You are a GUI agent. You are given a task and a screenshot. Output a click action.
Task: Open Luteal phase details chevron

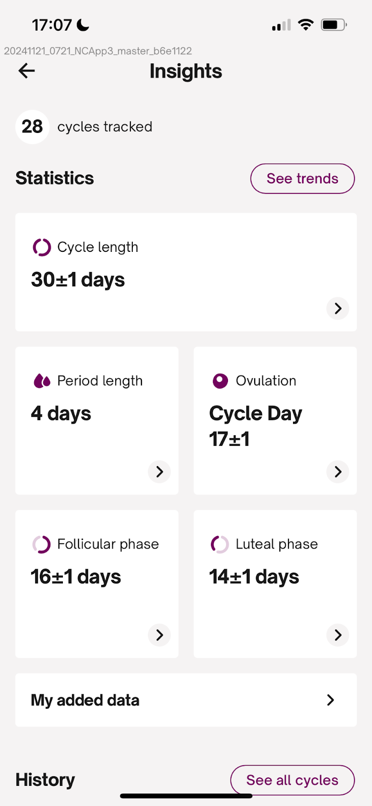pyautogui.click(x=338, y=635)
